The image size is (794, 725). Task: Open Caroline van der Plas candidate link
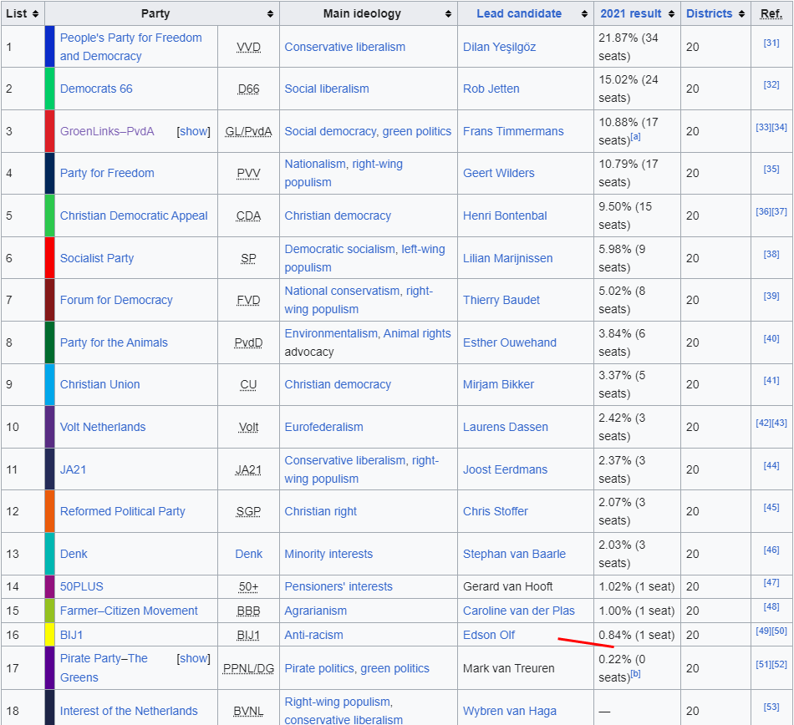point(519,611)
